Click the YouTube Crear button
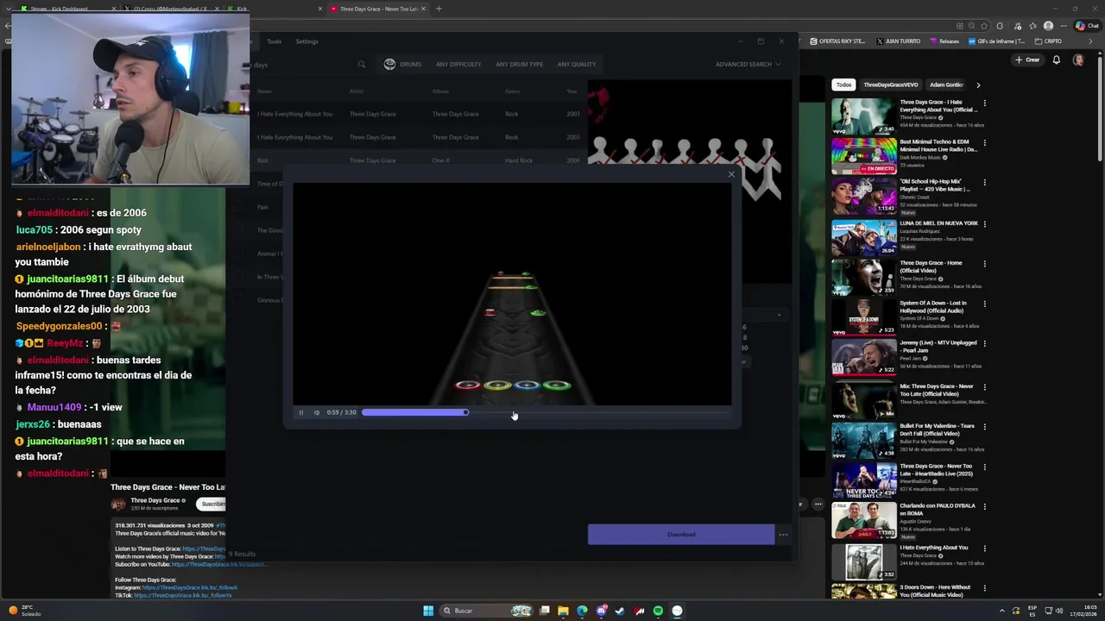The image size is (1105, 621). [1027, 60]
